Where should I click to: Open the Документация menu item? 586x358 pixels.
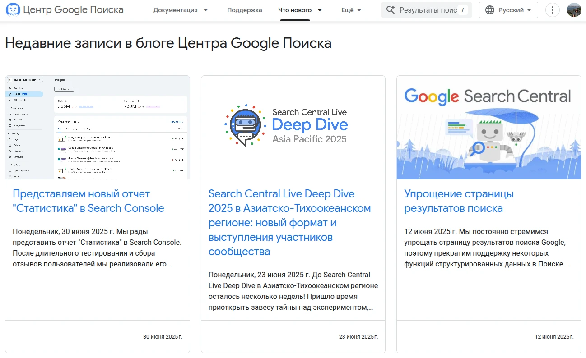[x=175, y=10]
